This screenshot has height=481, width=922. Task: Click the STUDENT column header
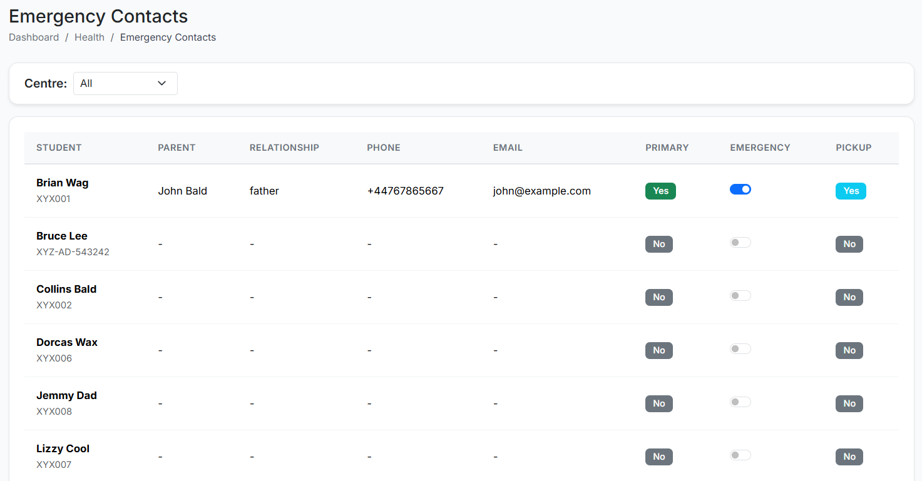pyautogui.click(x=59, y=148)
